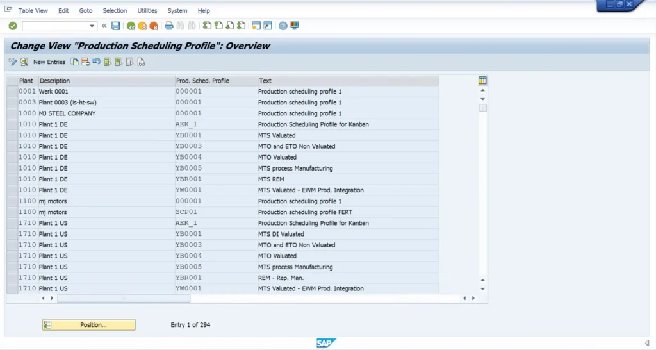The height and width of the screenshot is (350, 656).
Task: Go to Previous Page icon
Action: (x=218, y=26)
